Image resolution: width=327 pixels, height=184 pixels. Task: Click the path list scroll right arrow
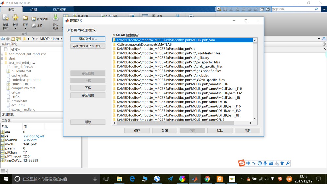pyautogui.click(x=250, y=123)
